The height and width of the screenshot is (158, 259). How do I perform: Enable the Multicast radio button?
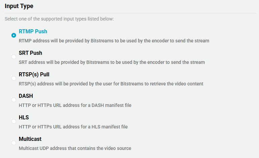pos(14,143)
